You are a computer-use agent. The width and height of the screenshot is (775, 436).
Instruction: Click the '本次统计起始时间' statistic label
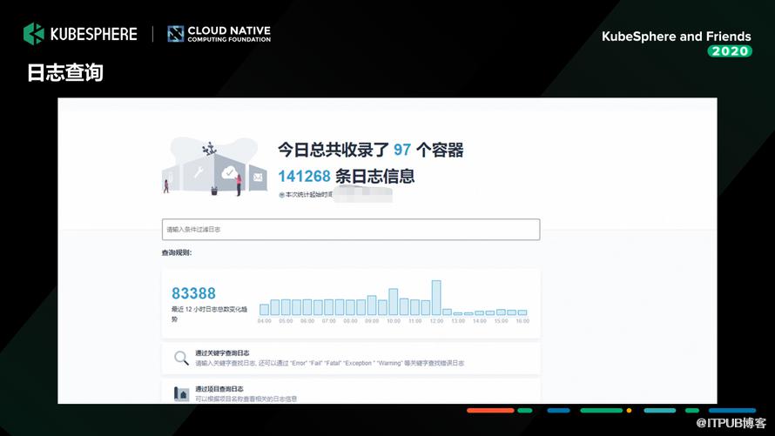coord(306,195)
